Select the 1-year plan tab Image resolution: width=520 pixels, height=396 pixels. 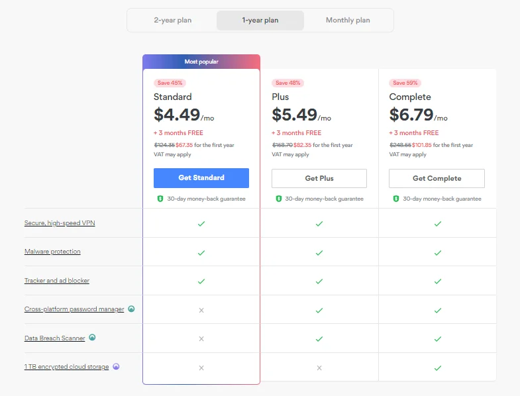[x=260, y=21]
